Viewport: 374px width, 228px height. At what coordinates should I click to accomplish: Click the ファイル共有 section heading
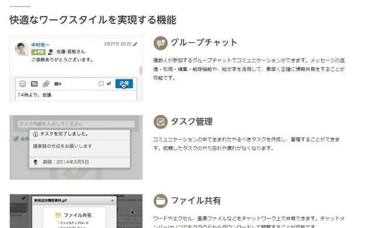(196, 201)
